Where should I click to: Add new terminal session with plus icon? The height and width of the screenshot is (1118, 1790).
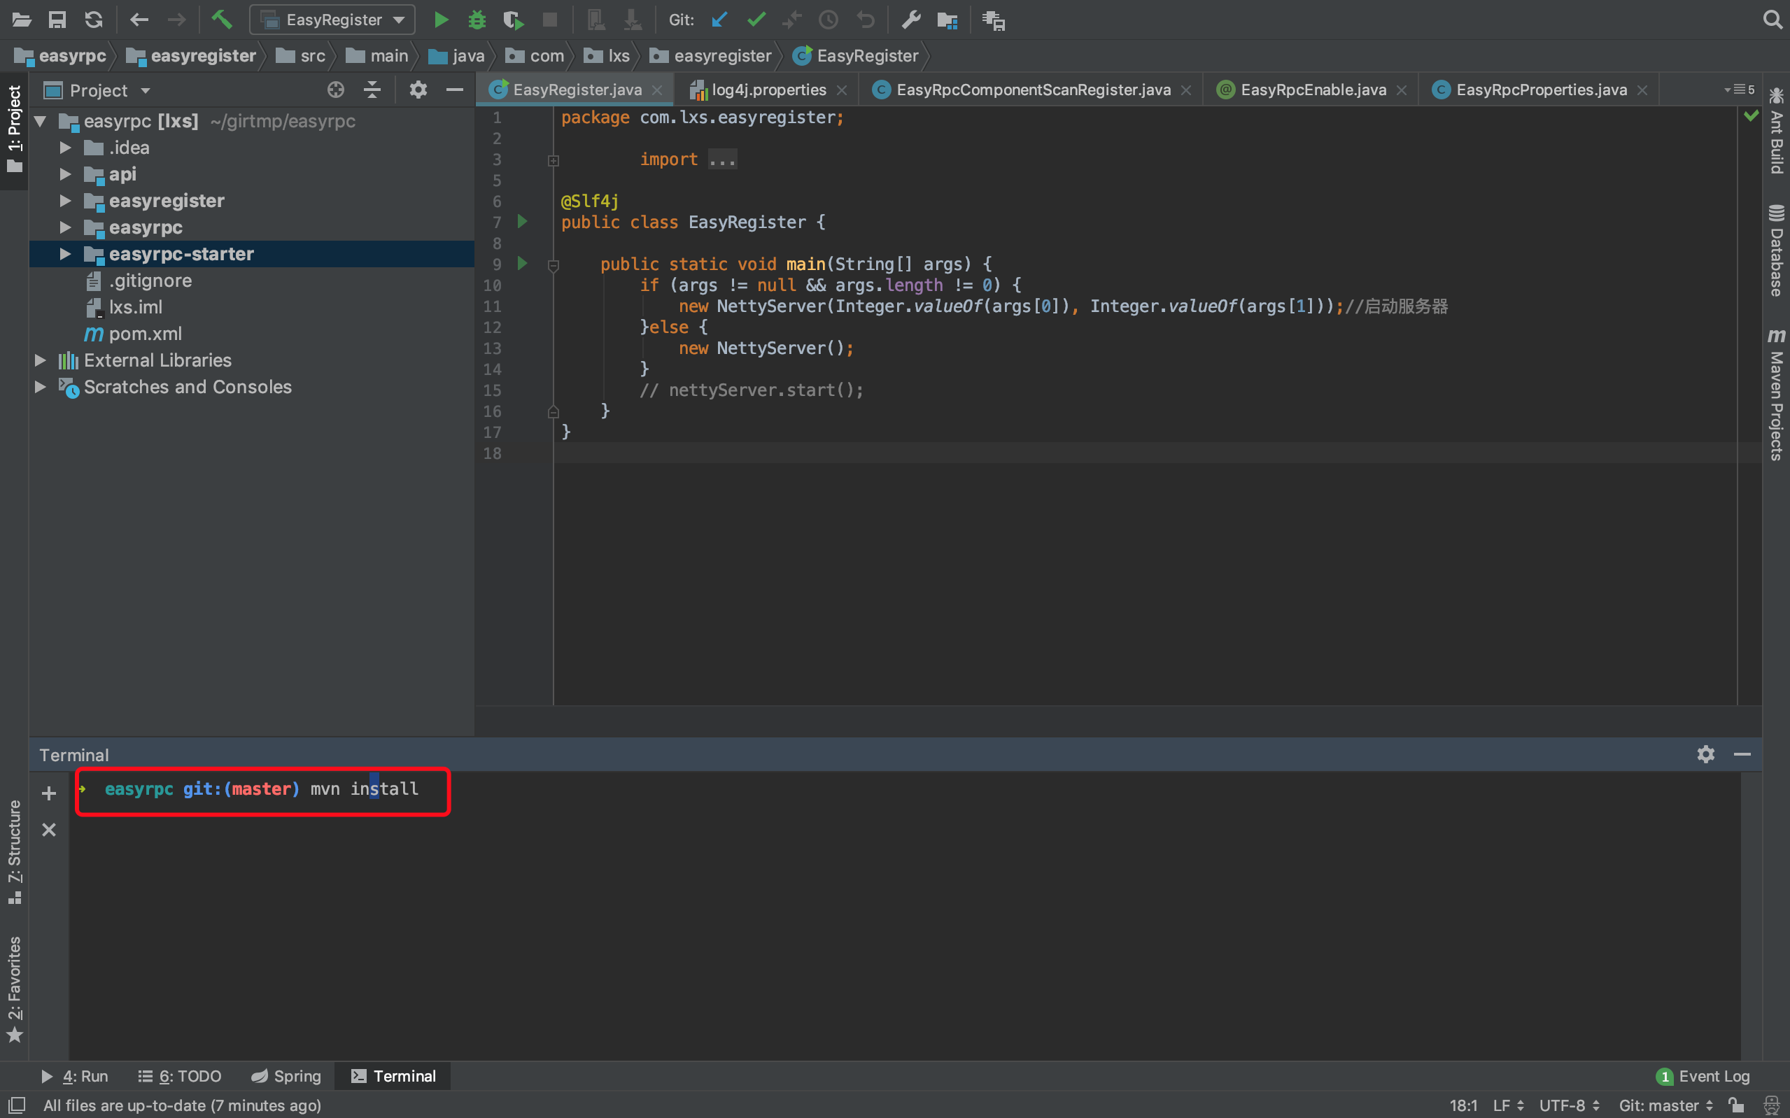pos(49,793)
